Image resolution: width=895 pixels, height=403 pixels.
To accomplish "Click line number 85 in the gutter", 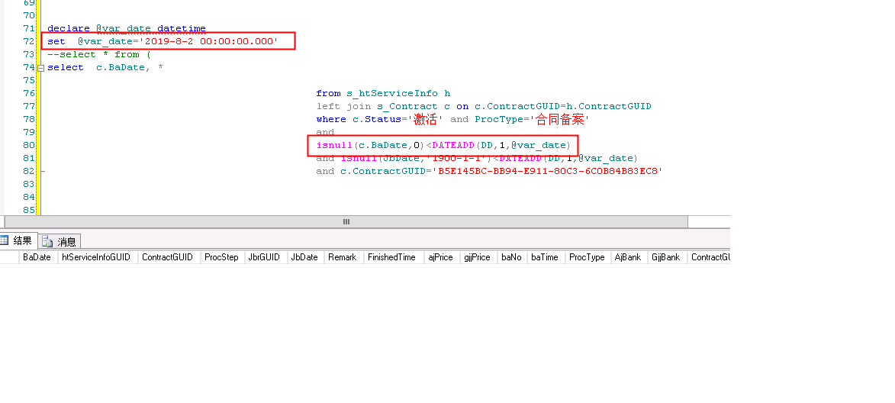I will click(x=28, y=210).
